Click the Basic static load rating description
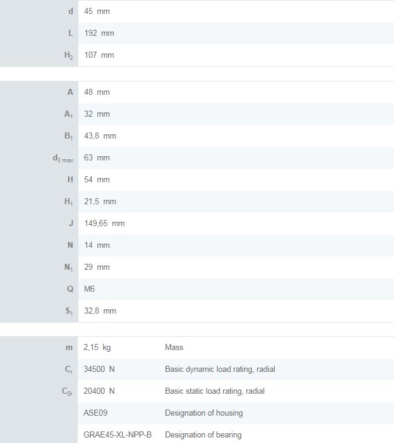394x443 pixels. click(215, 391)
